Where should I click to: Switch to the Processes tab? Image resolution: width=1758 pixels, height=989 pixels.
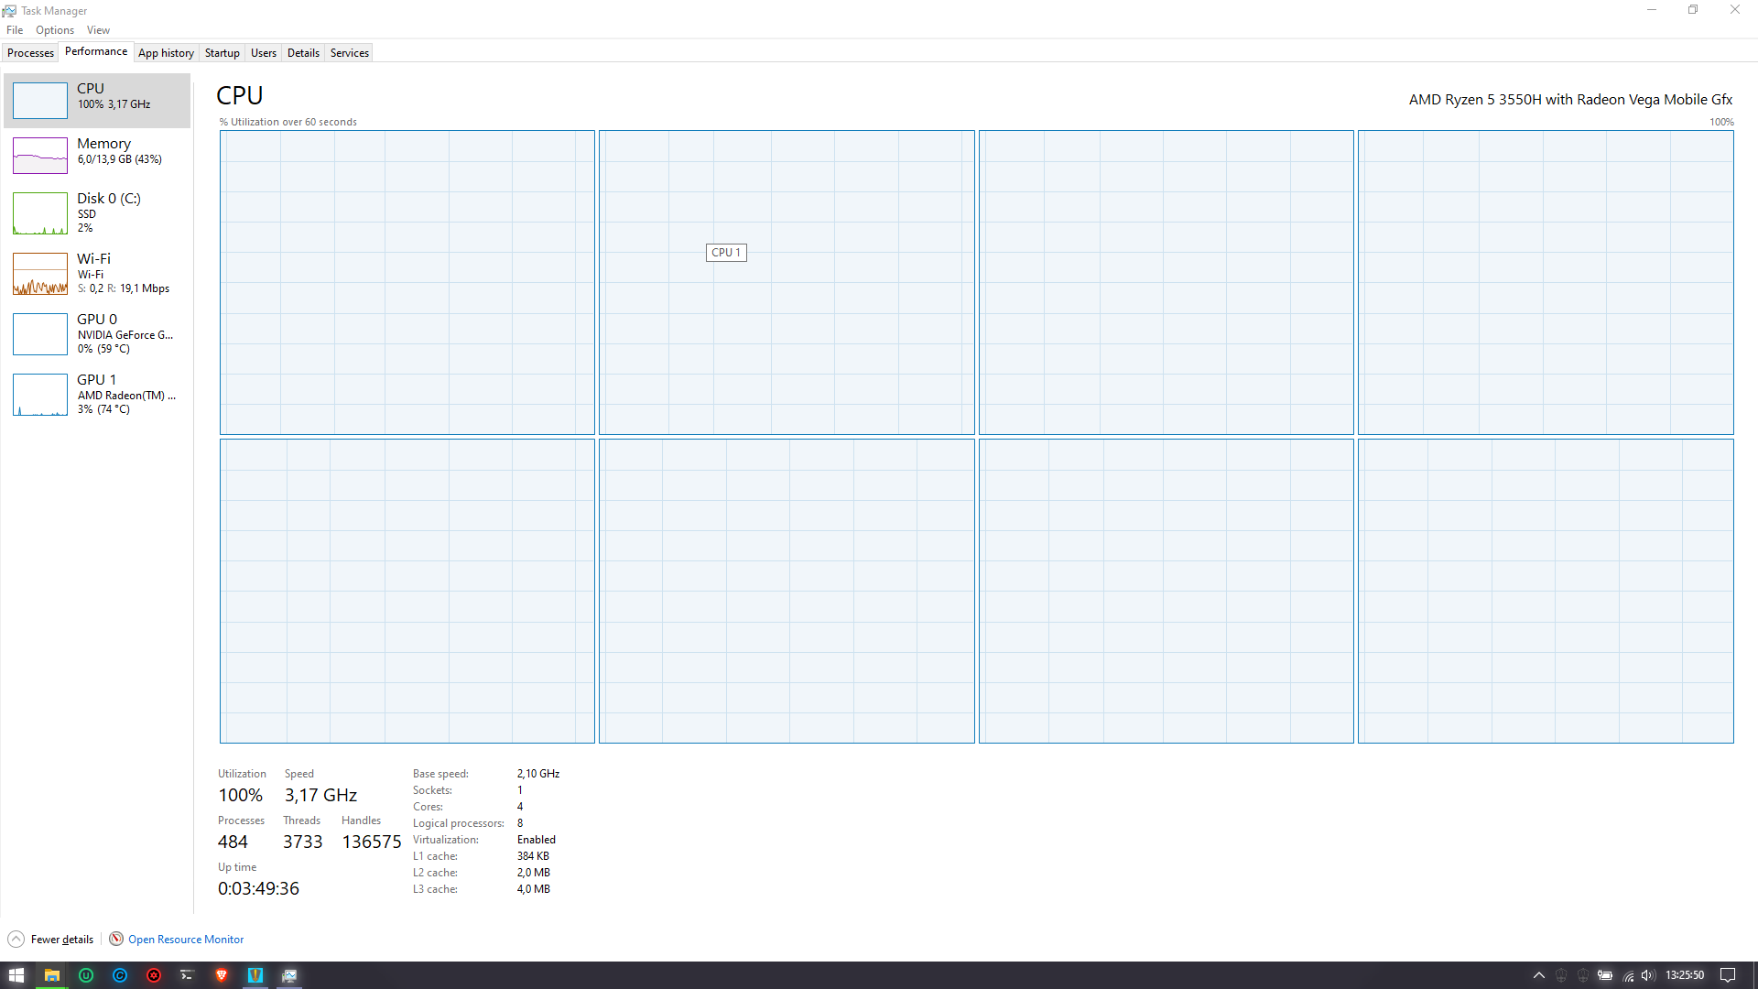[30, 52]
